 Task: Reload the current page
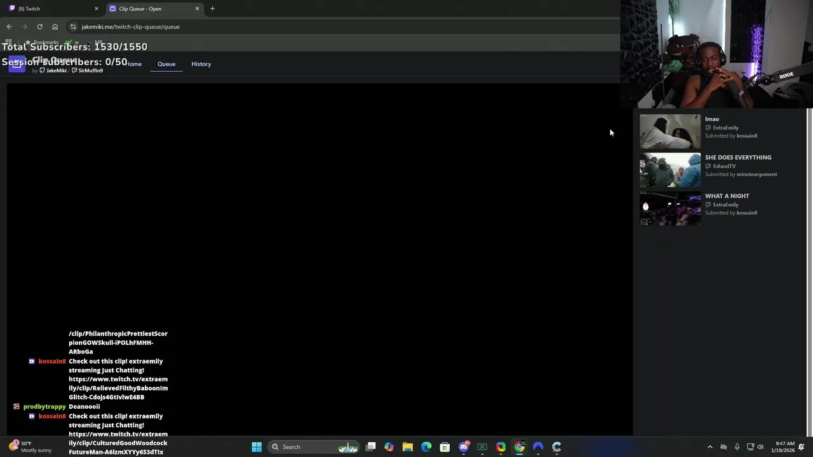(x=39, y=27)
